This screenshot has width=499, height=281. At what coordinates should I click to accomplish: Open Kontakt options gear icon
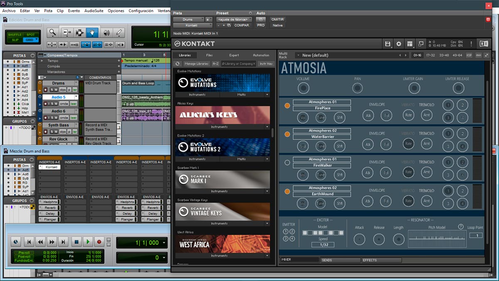(x=399, y=44)
